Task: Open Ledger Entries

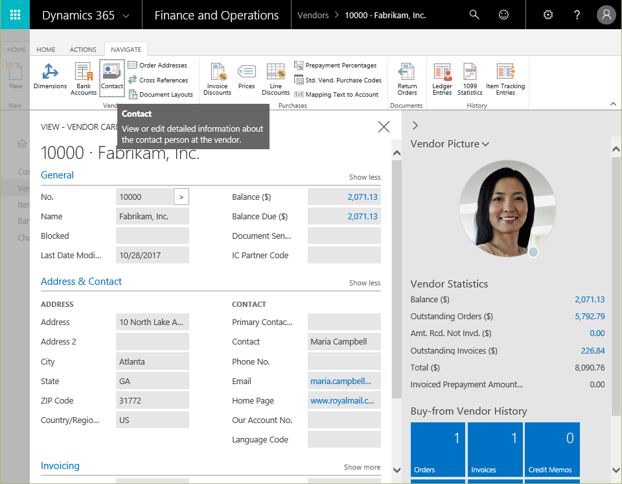Action: [442, 79]
